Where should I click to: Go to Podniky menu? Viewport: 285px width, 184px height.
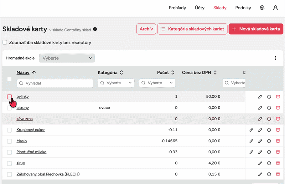click(243, 7)
